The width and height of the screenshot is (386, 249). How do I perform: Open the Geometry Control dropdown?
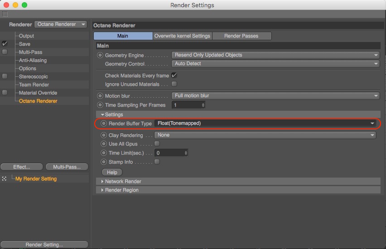point(275,64)
